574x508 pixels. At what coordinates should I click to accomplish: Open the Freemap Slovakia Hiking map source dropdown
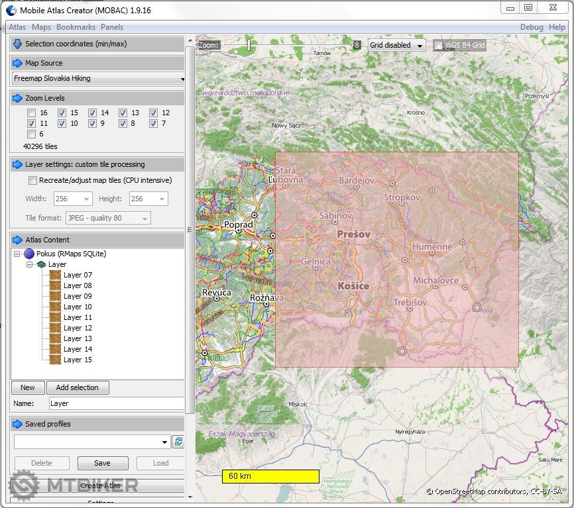click(98, 78)
